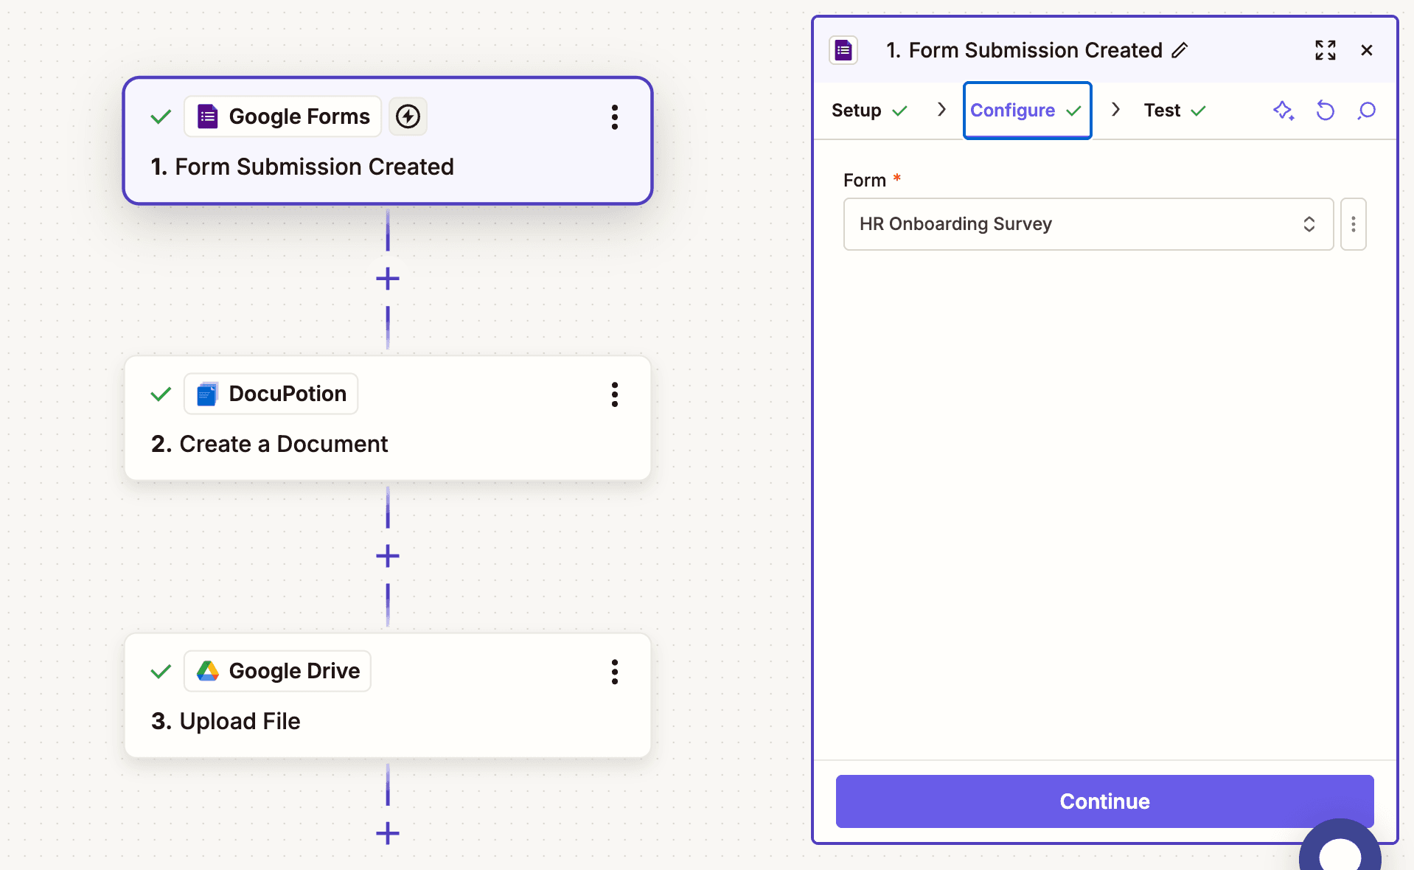Open the Google Forms step options menu
This screenshot has width=1414, height=870.
[614, 117]
